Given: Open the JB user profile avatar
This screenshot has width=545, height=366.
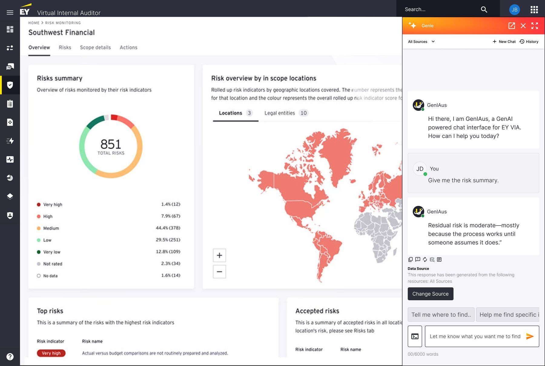Looking at the screenshot, I should pos(514,9).
